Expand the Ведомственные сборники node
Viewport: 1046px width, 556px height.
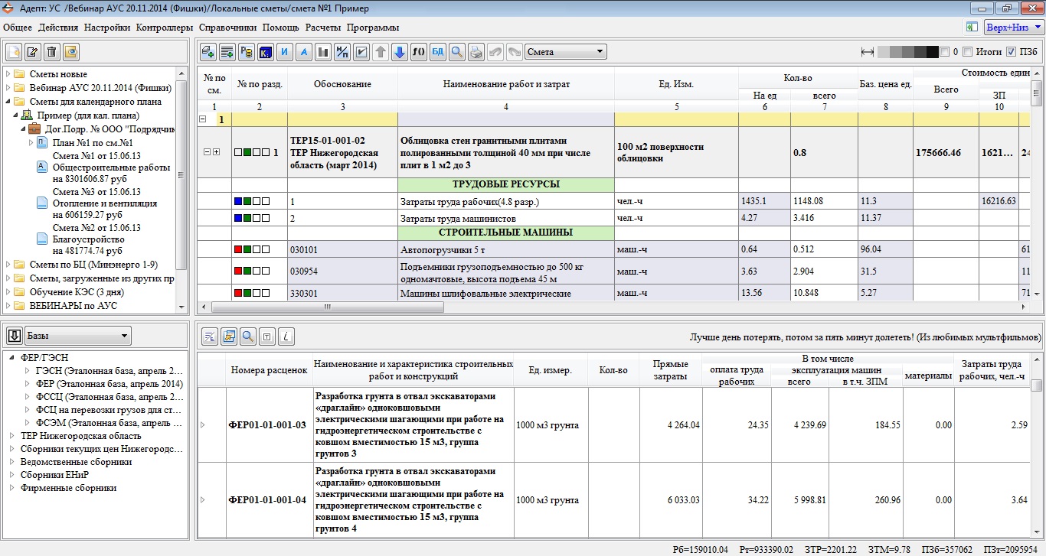pos(13,461)
